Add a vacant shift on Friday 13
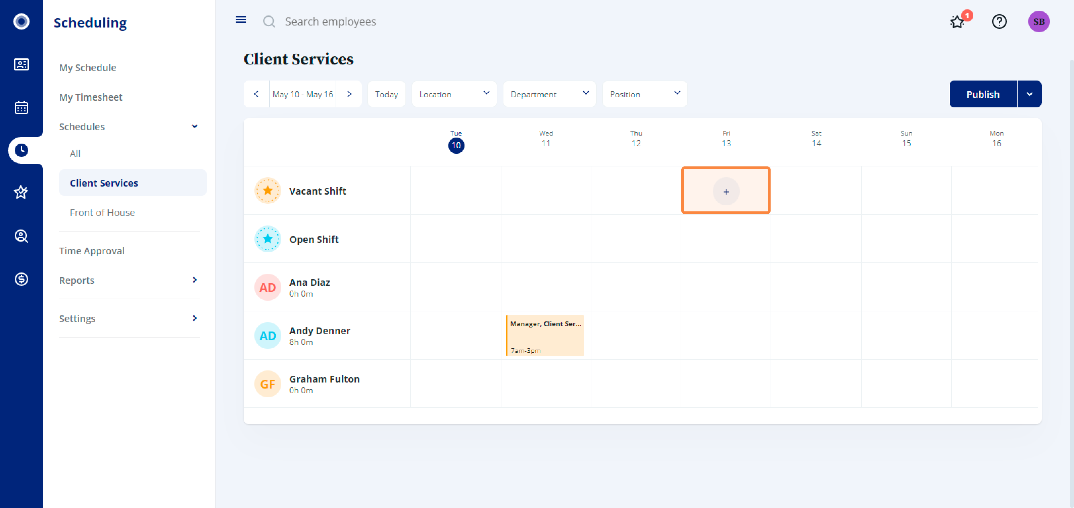This screenshot has height=508, width=1074. (726, 191)
